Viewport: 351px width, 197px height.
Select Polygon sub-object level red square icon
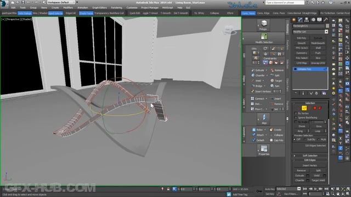(314, 108)
